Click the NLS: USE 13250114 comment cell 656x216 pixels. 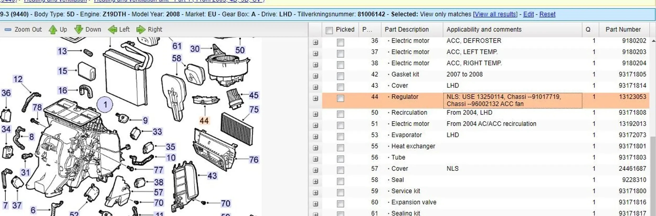[513, 100]
